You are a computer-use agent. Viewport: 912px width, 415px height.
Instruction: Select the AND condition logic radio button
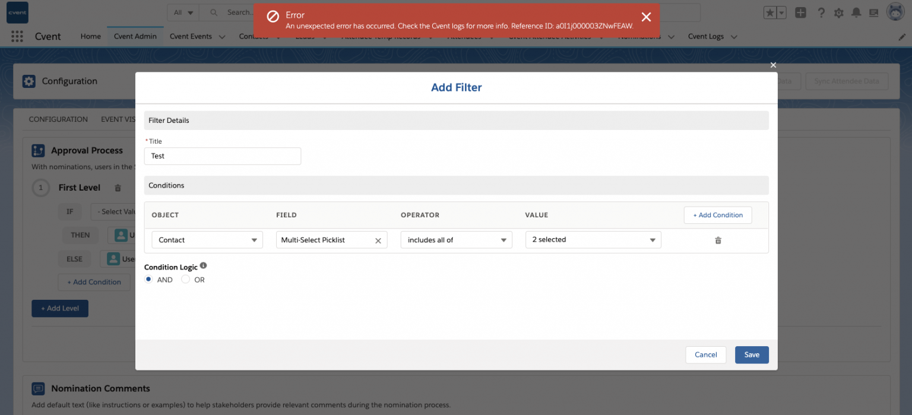click(148, 279)
